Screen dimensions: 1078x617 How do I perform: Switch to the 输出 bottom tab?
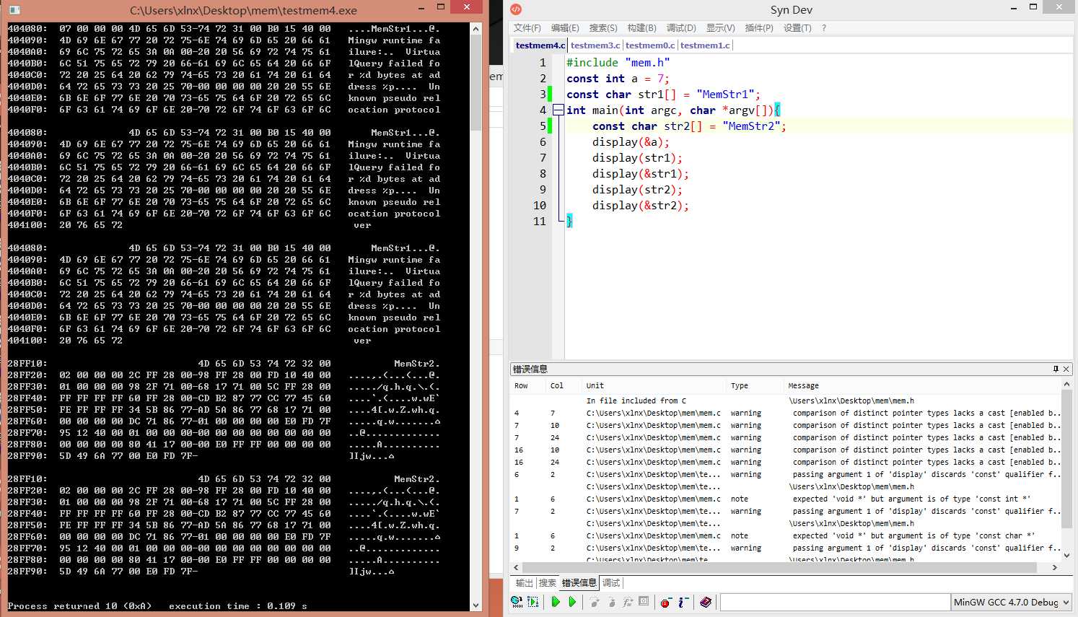pyautogui.click(x=525, y=583)
